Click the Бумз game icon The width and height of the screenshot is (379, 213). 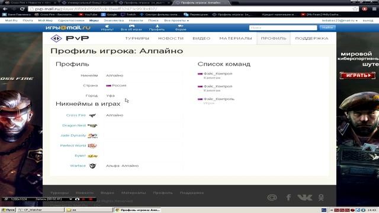tap(92, 156)
